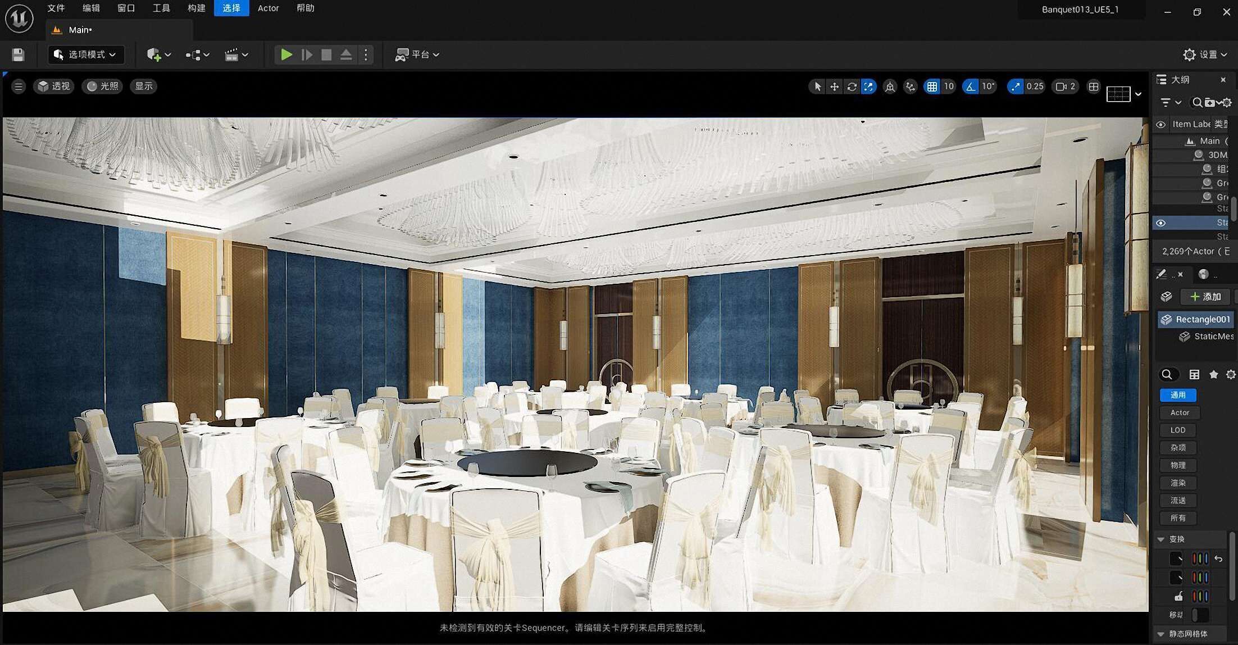1238x645 pixels.
Task: Toggle scale snapping
Action: point(1015,87)
